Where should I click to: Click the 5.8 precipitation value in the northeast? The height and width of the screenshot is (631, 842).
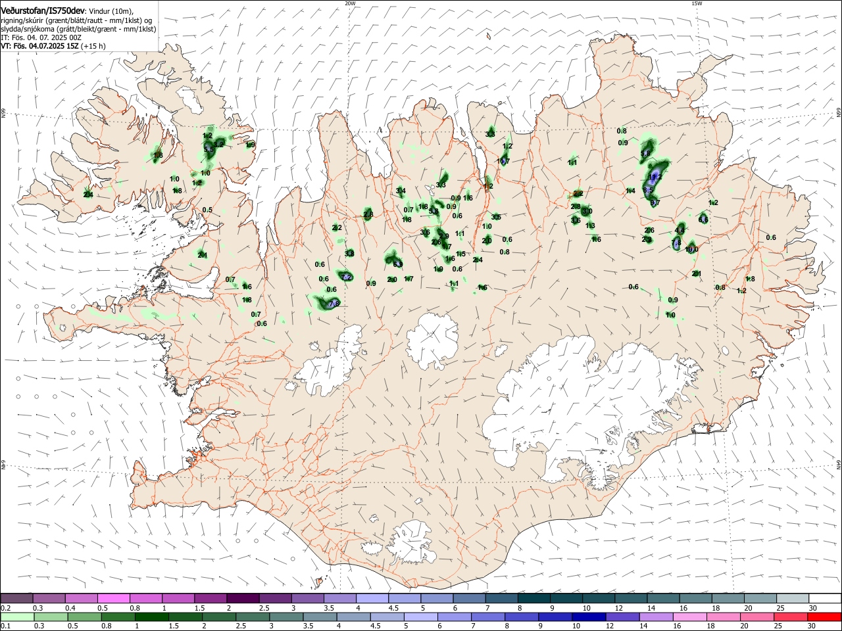pyautogui.click(x=645, y=153)
